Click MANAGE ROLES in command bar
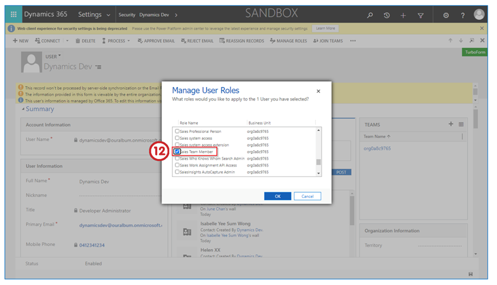497x285 pixels. (289, 41)
